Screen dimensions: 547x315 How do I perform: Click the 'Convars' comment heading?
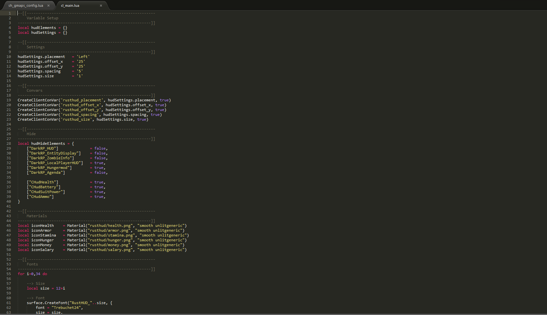pyautogui.click(x=34, y=90)
